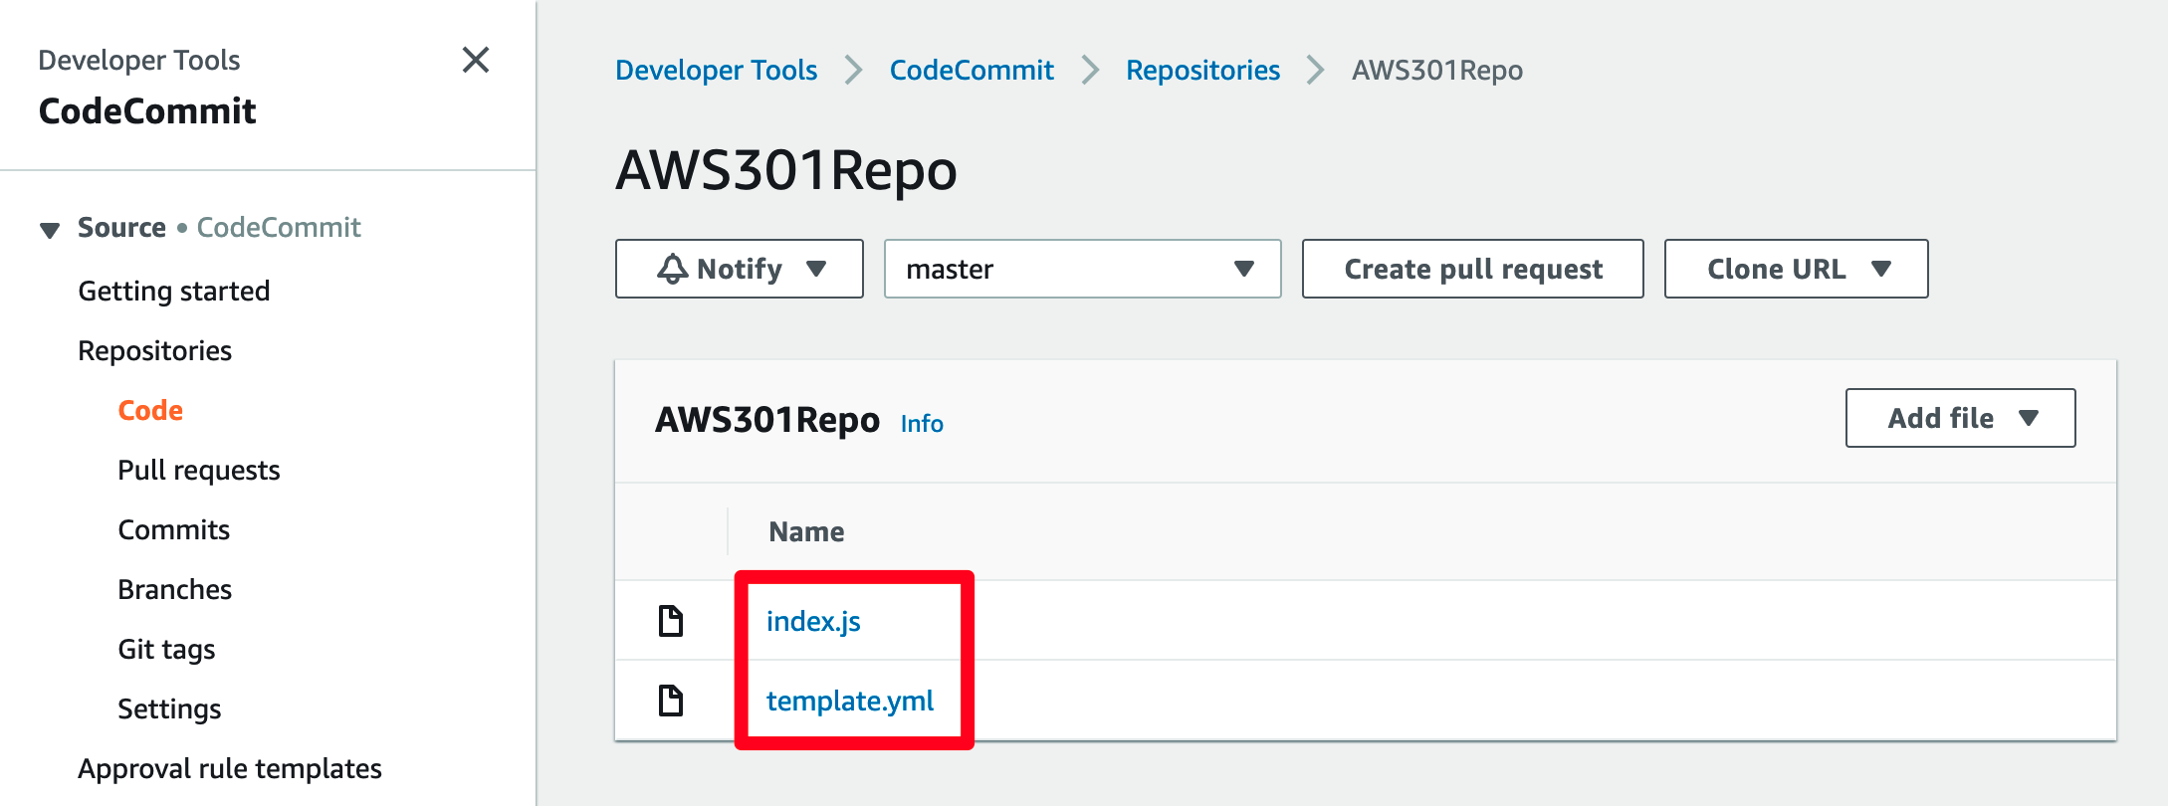Expand the Clone URL dropdown

pyautogui.click(x=1797, y=269)
